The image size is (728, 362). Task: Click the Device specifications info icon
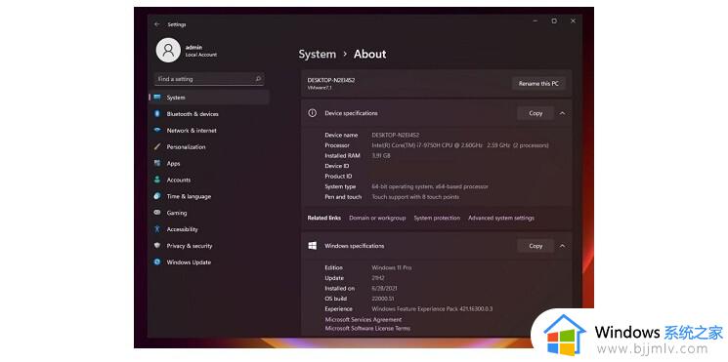point(313,112)
